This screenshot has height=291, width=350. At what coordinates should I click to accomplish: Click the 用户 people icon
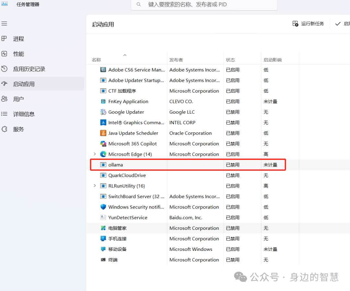coord(4,99)
